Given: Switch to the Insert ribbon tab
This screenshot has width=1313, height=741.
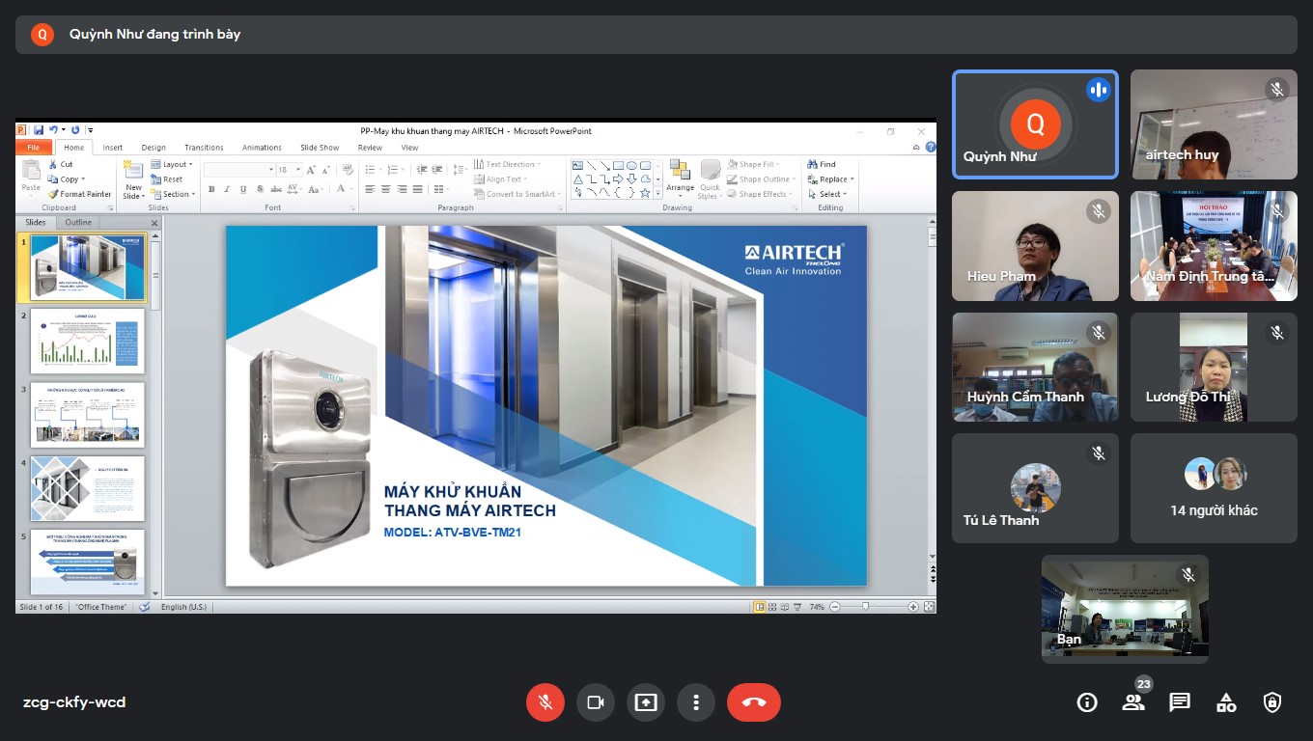Looking at the screenshot, I should [113, 148].
